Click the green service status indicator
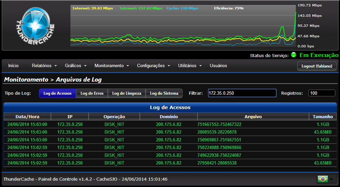 click(293, 55)
